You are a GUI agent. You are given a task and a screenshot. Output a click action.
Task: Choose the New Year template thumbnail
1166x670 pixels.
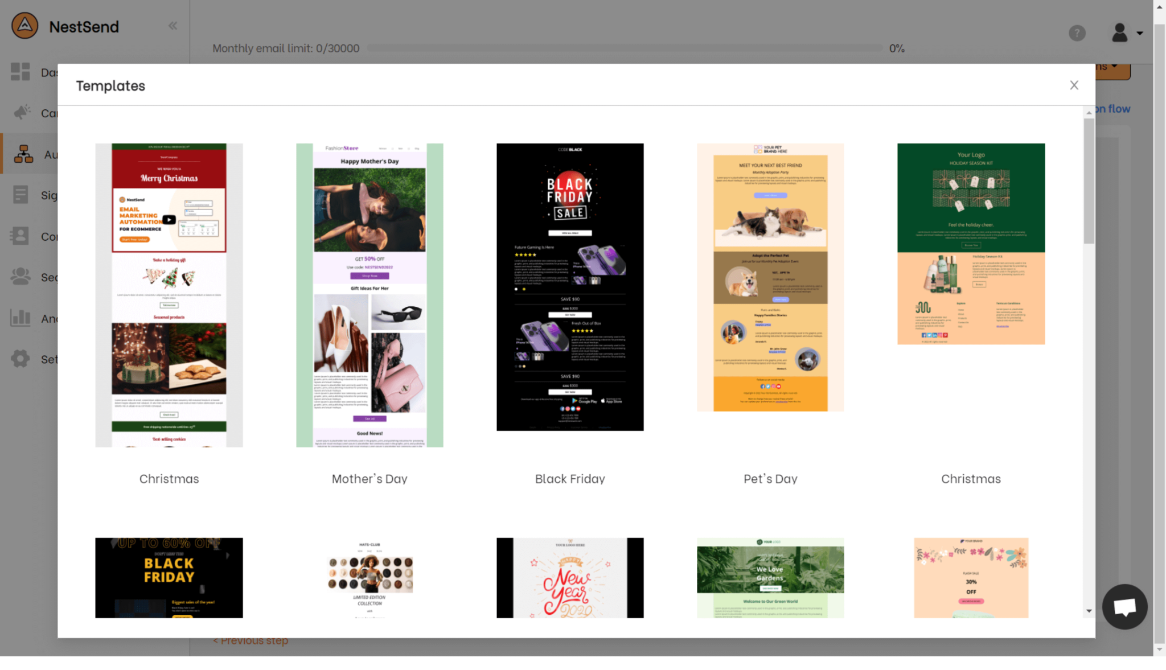tap(570, 577)
